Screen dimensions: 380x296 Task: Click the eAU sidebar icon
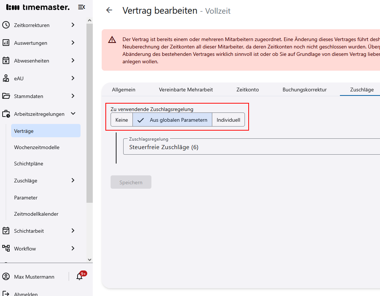click(6, 78)
